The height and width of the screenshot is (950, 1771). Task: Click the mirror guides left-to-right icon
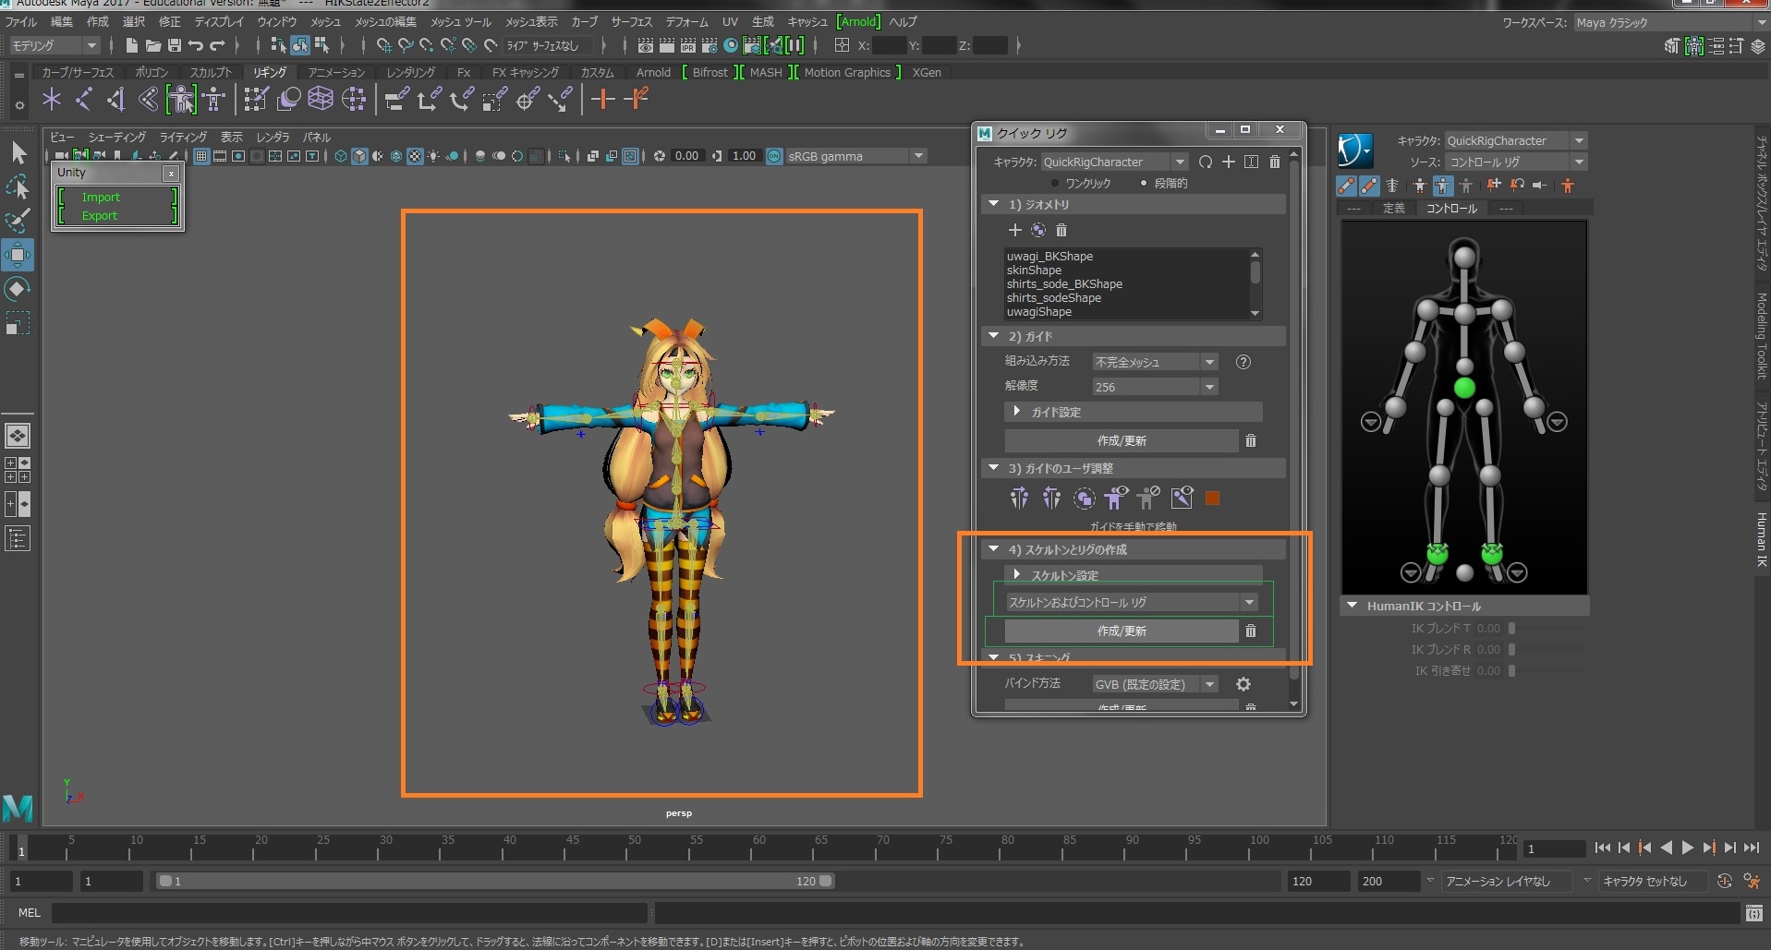[x=1019, y=499]
